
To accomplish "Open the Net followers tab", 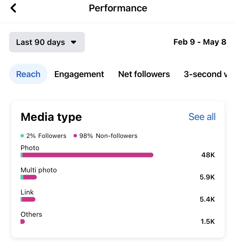I will tap(144, 74).
